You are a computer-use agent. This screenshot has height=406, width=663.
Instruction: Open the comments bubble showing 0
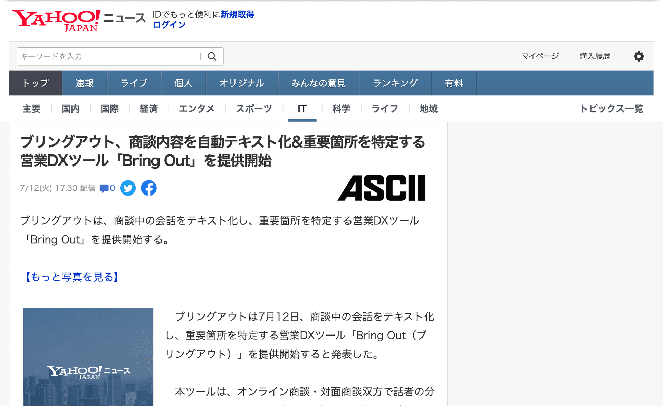click(x=107, y=188)
